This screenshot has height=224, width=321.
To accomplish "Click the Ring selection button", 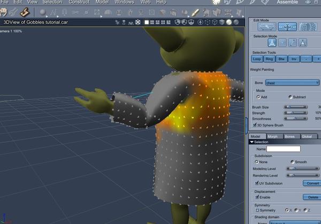I will [269, 59].
